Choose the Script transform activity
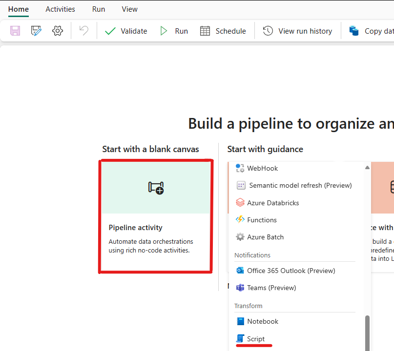Image resolution: width=394 pixels, height=351 pixels. pyautogui.click(x=256, y=339)
